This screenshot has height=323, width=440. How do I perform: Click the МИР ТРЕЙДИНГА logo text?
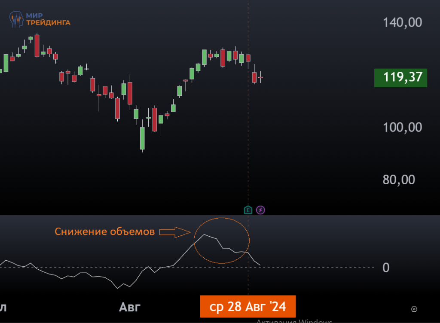point(48,19)
